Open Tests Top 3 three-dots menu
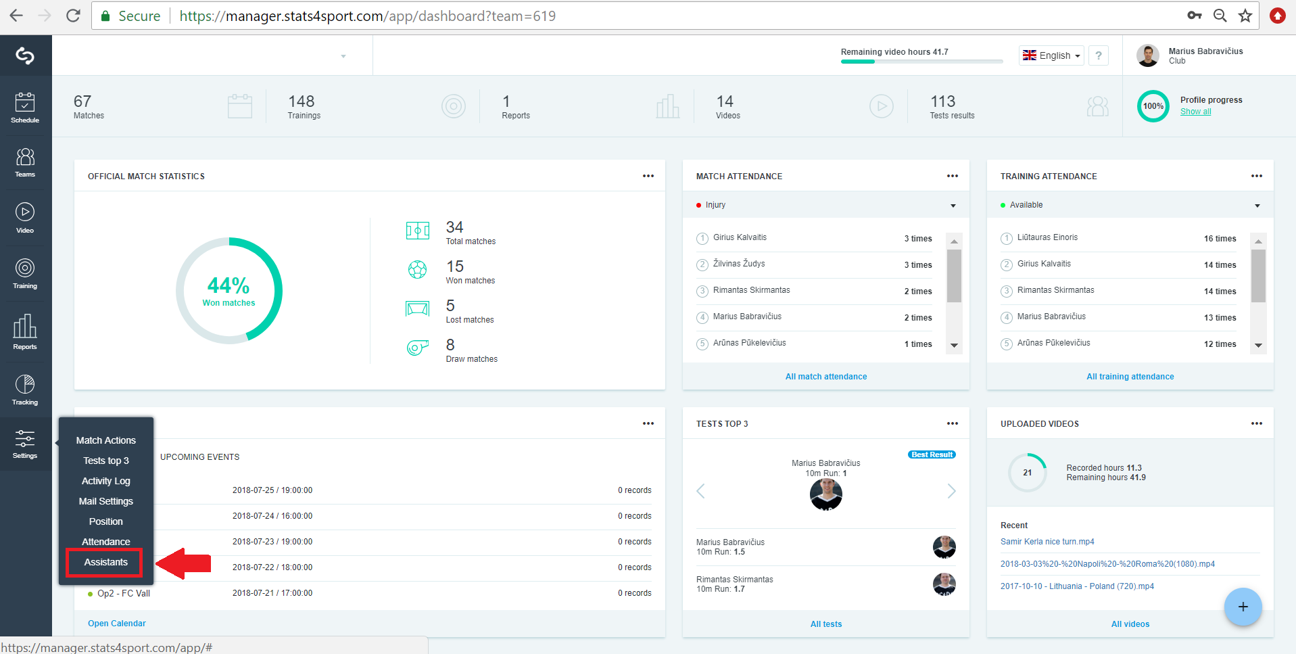The image size is (1296, 654). tap(953, 423)
